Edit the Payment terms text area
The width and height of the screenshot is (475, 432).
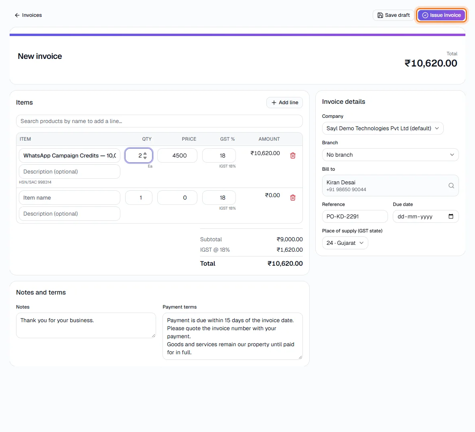[x=232, y=336]
